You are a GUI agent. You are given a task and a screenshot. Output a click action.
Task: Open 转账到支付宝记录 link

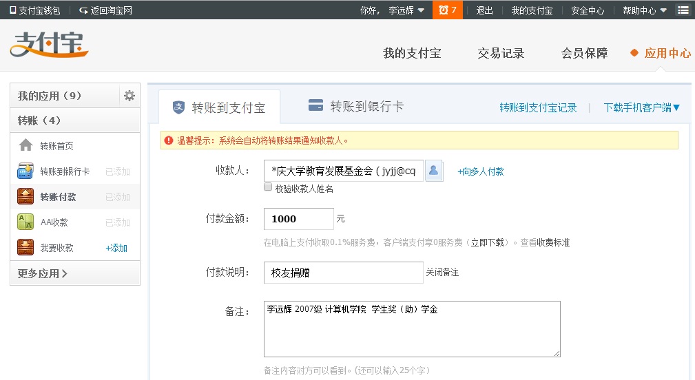(x=538, y=107)
